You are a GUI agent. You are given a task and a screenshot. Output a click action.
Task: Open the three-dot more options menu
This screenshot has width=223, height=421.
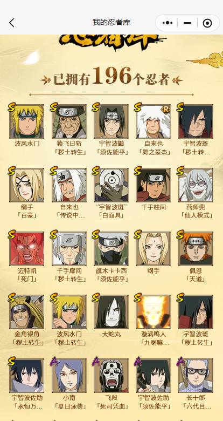tap(168, 23)
